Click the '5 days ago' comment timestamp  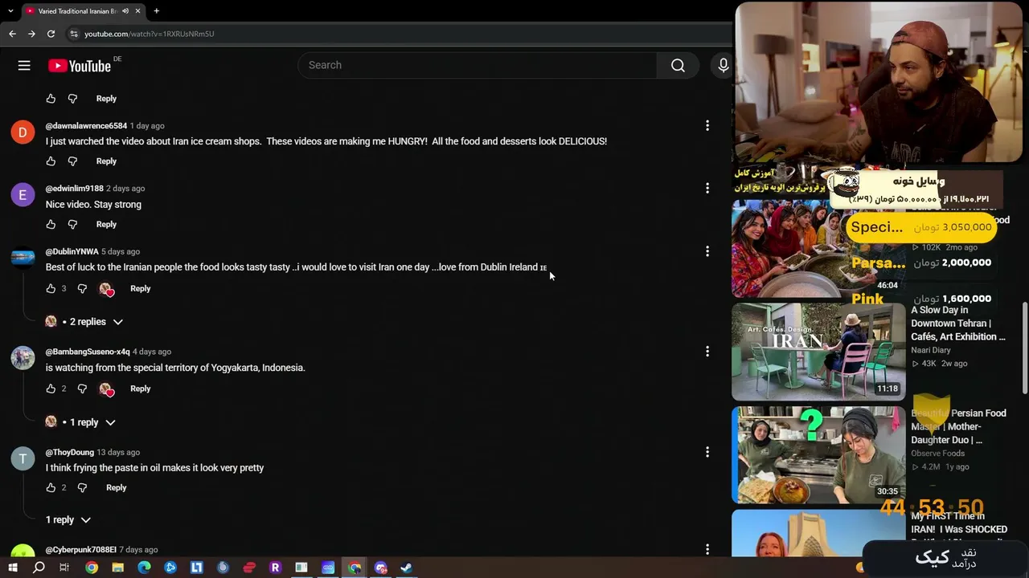click(x=121, y=252)
